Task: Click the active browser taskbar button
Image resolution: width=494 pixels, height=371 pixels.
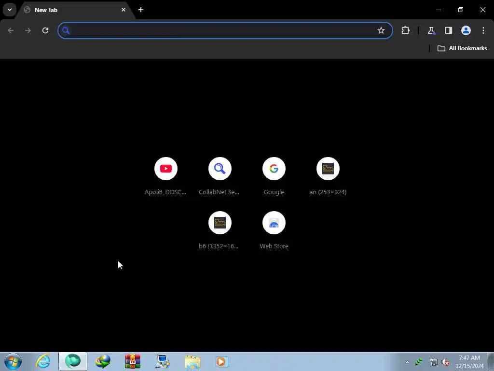Action: pyautogui.click(x=73, y=361)
